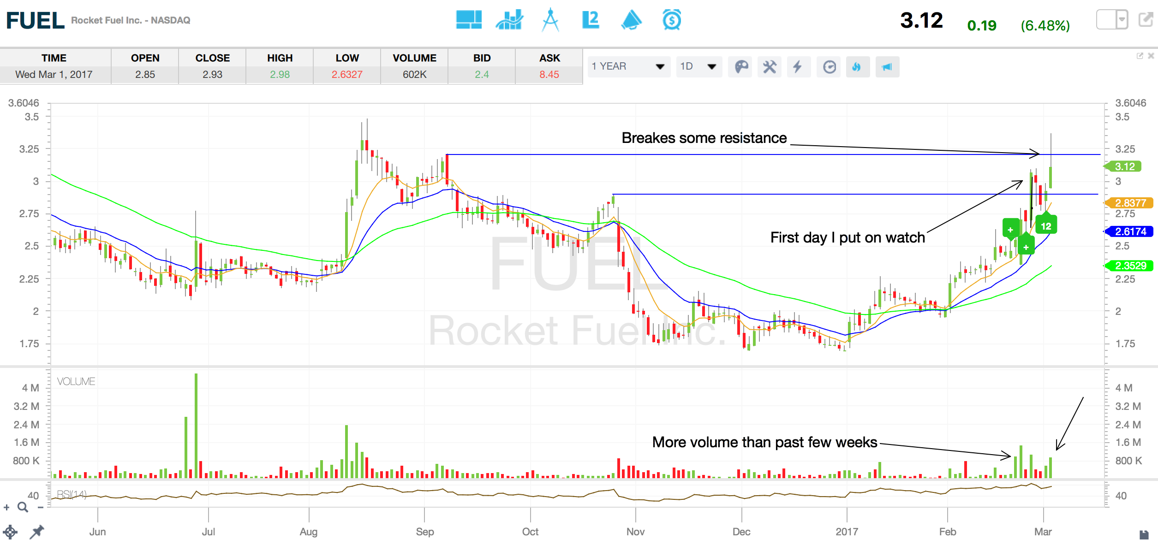Image resolution: width=1158 pixels, height=545 pixels.
Task: Click the lightning bolt events icon
Action: click(798, 67)
